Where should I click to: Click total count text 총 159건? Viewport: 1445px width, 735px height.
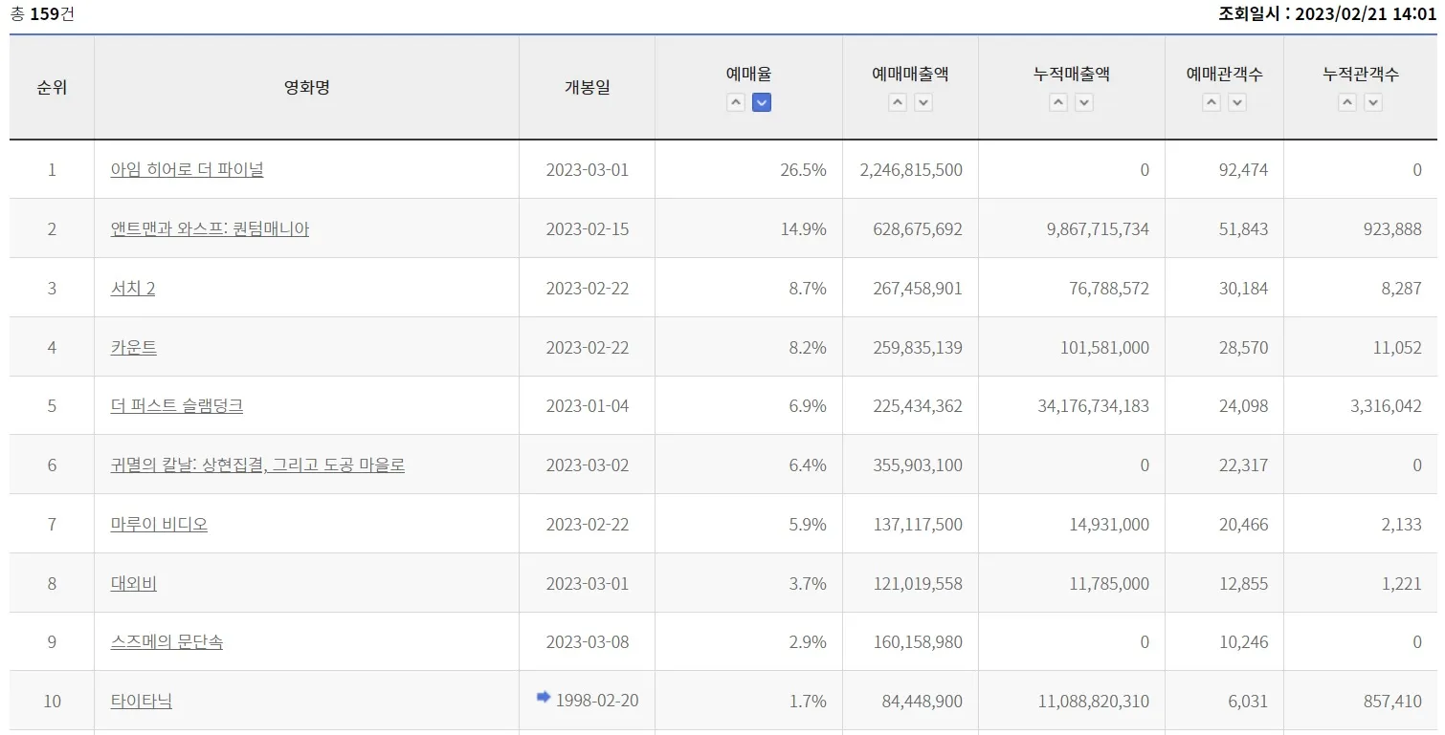[42, 14]
